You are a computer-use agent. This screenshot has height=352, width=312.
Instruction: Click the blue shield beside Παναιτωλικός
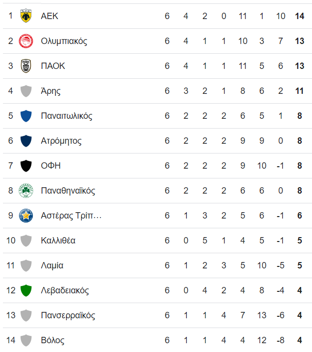[26, 116]
